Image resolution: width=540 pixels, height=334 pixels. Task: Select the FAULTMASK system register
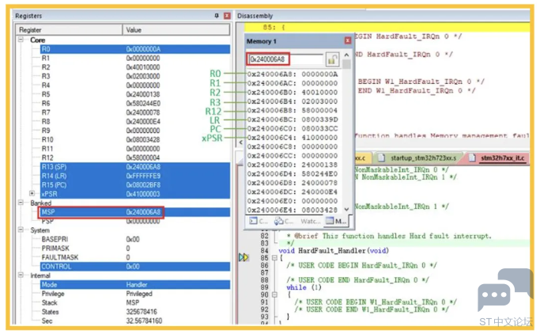point(135,257)
